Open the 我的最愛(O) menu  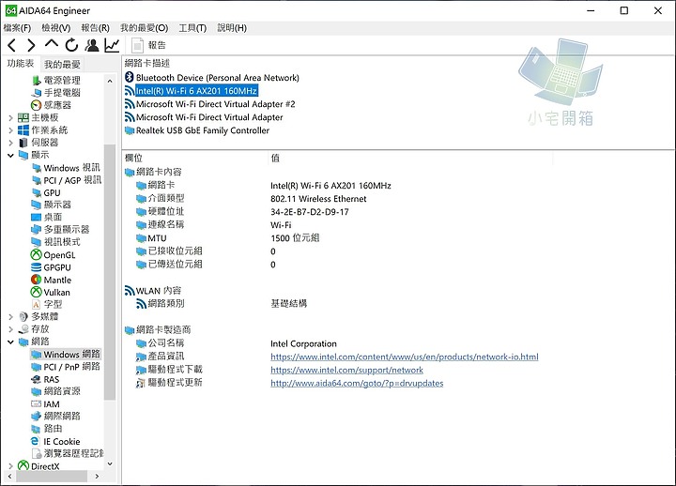(144, 28)
